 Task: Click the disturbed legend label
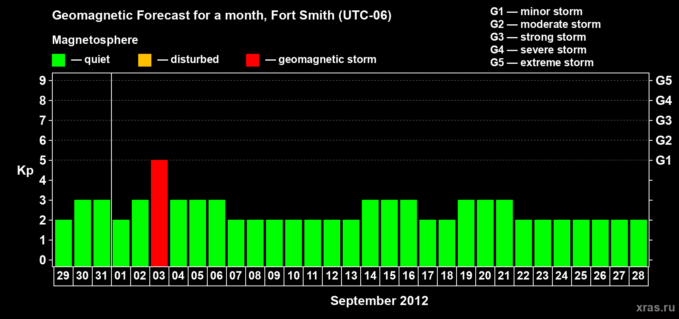pyautogui.click(x=195, y=59)
